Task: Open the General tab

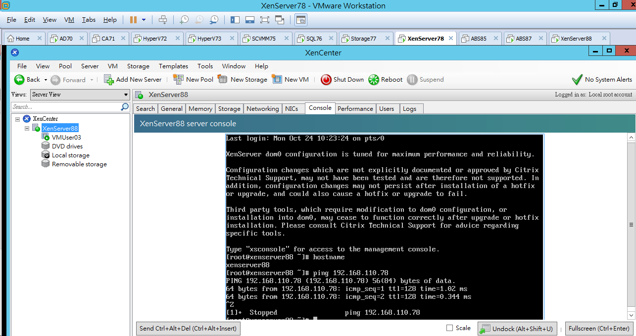Action: click(x=172, y=109)
